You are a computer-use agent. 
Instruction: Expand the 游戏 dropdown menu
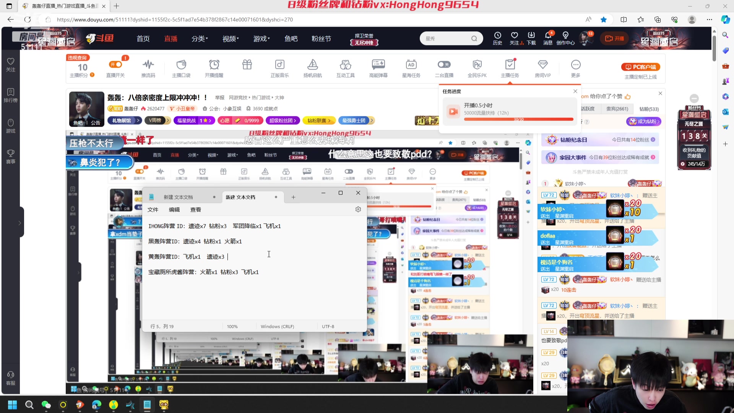[261, 38]
